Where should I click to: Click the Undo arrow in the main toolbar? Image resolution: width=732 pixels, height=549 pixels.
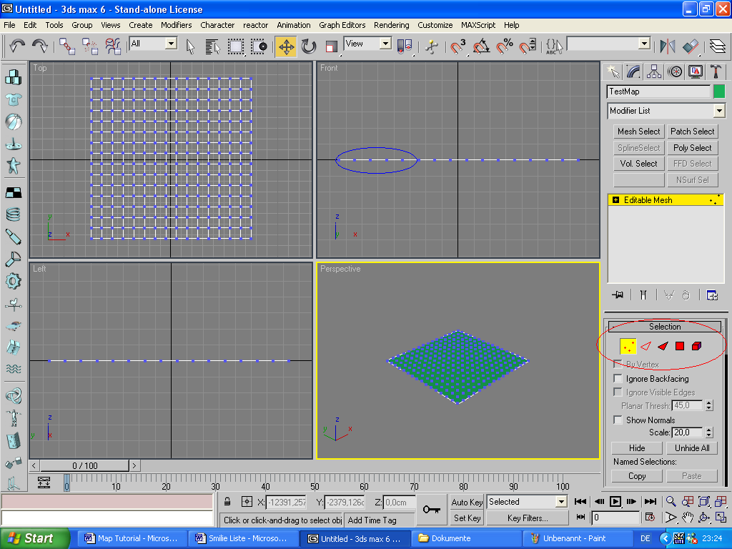point(17,46)
